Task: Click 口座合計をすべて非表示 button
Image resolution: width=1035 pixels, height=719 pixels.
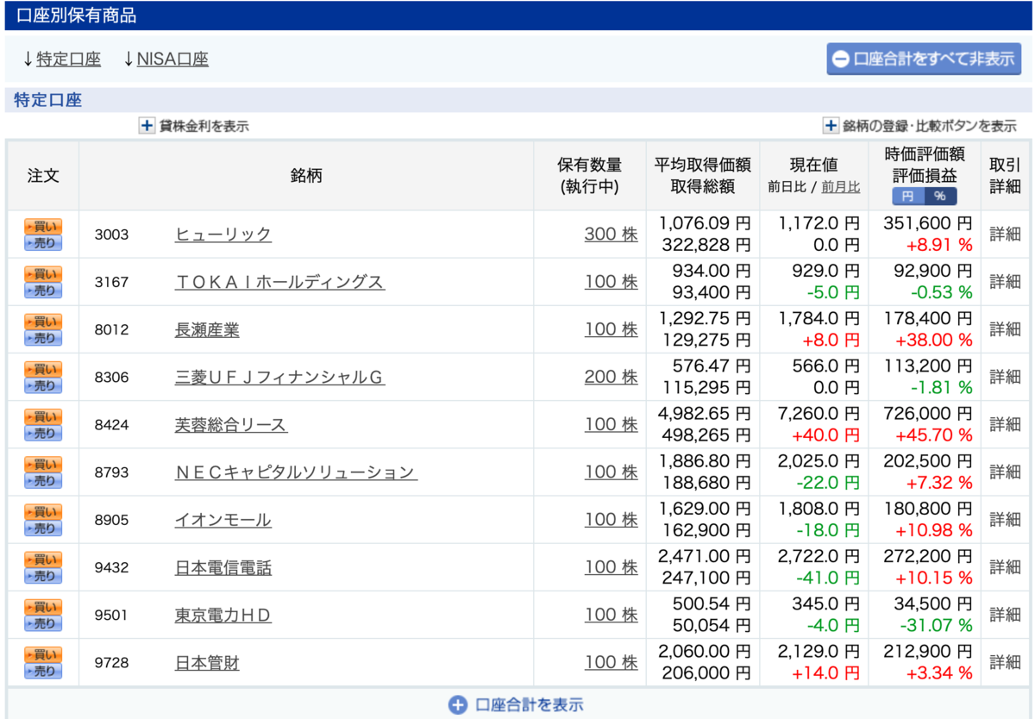Action: [x=924, y=59]
